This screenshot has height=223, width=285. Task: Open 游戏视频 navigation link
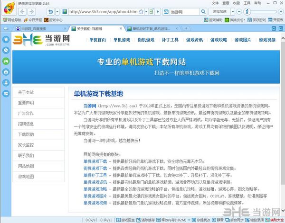267,40
